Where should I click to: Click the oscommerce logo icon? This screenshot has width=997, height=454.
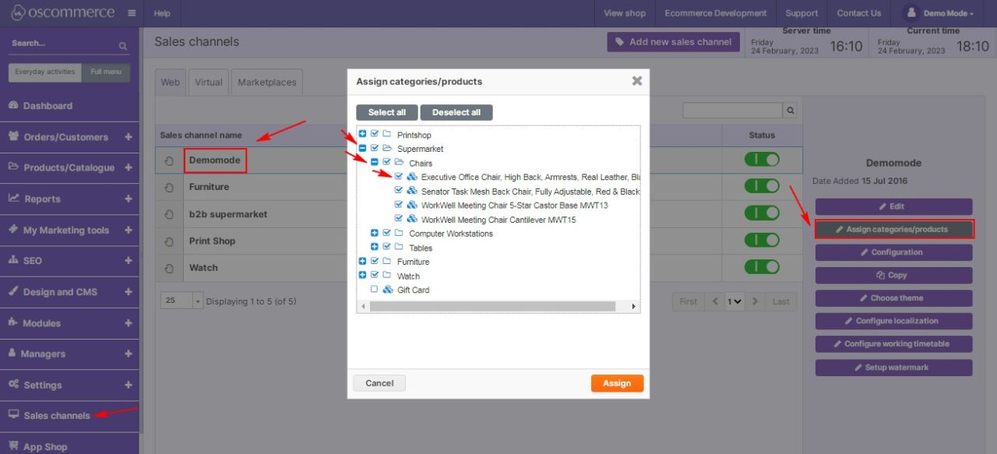point(19,13)
